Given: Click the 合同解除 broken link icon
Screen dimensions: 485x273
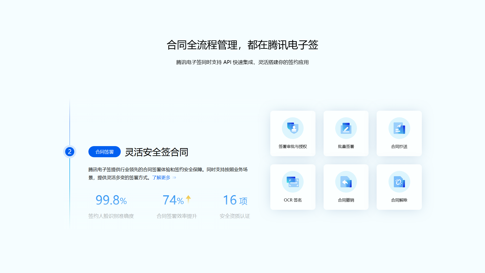Looking at the screenshot, I should [399, 182].
